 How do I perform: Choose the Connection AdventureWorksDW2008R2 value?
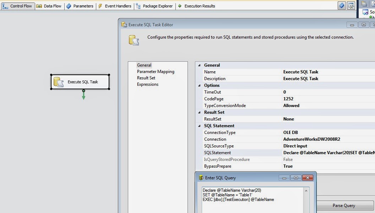pos(328,139)
